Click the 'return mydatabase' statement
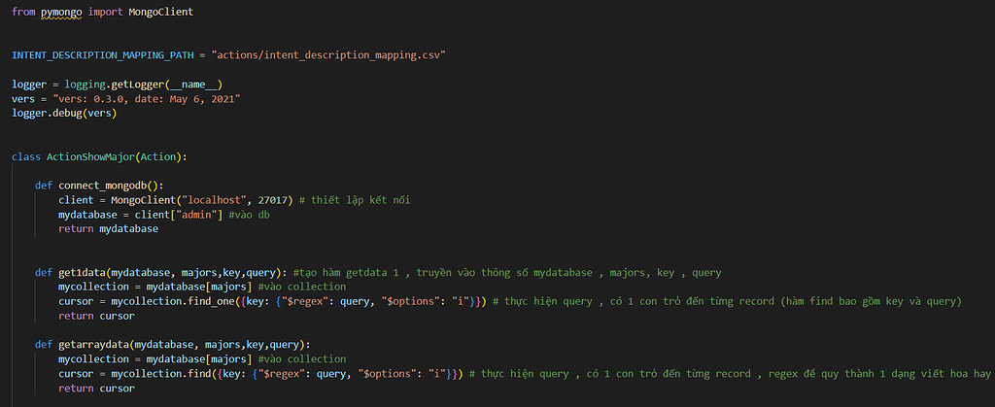Image resolution: width=995 pixels, height=407 pixels. click(107, 229)
